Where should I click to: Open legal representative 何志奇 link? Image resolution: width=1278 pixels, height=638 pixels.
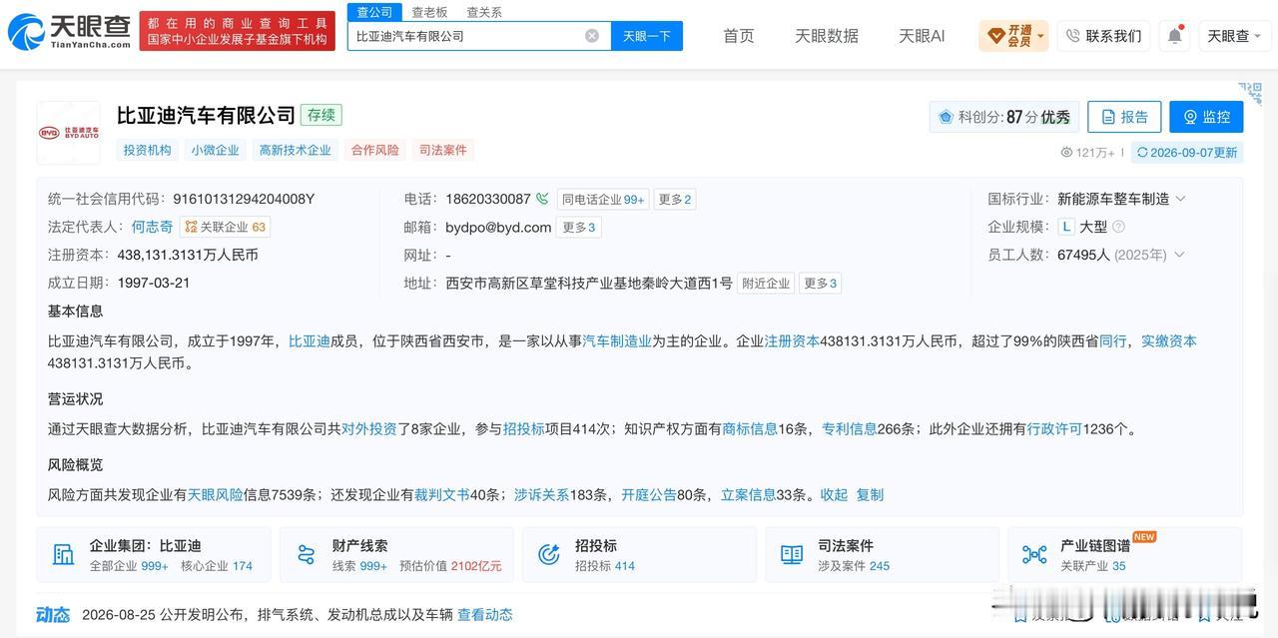click(x=153, y=227)
